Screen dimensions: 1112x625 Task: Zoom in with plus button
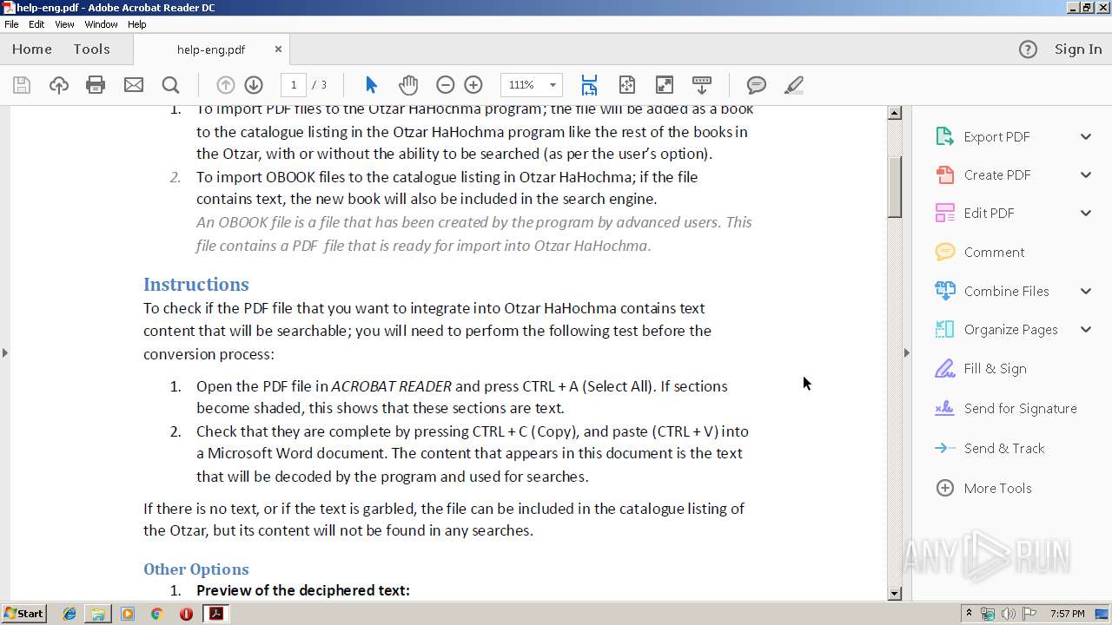point(473,85)
